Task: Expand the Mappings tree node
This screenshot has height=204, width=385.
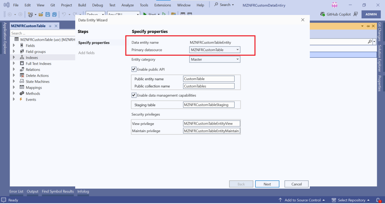Action: 14,88
